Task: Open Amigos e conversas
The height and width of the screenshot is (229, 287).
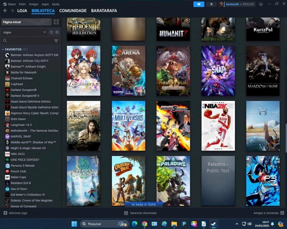Action: tap(266, 213)
